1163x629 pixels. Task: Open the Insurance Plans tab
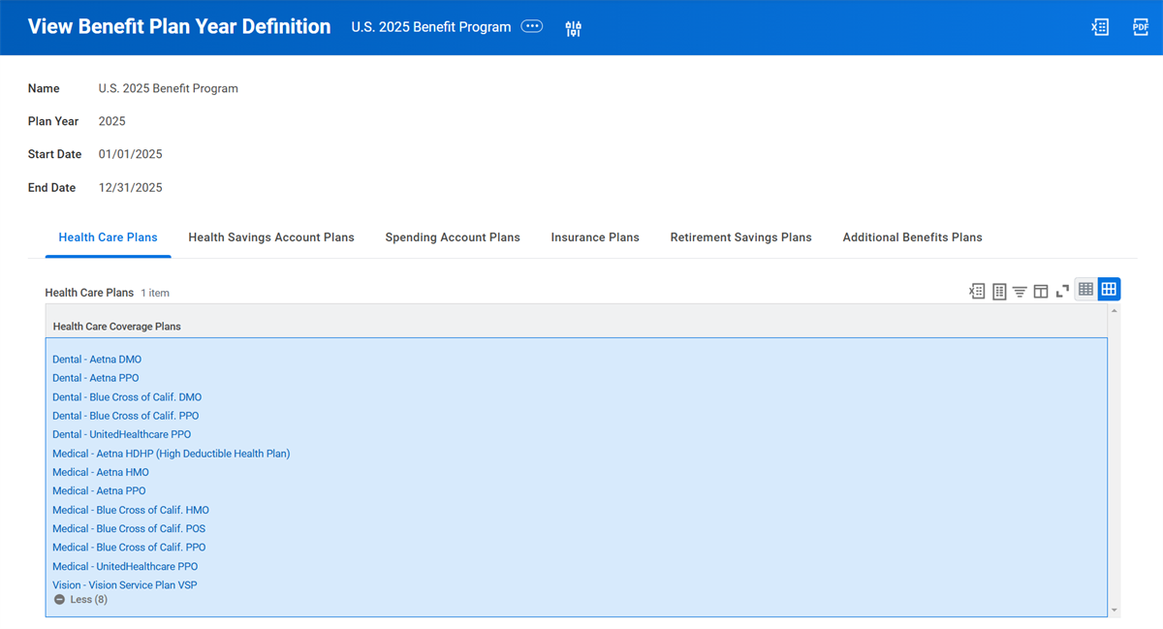[x=595, y=237]
